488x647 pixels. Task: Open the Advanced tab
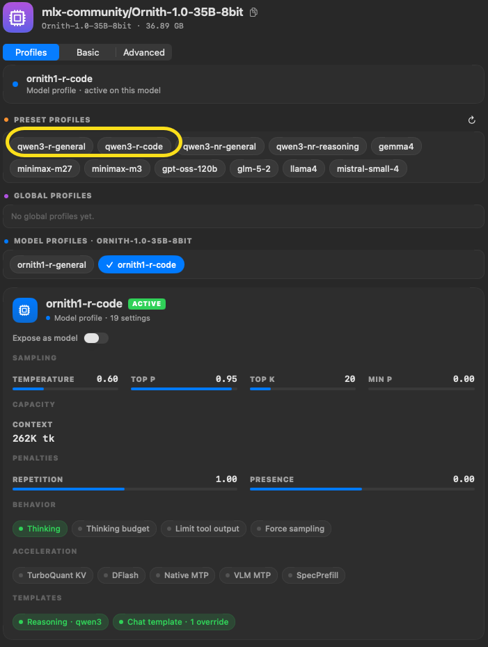coord(143,52)
